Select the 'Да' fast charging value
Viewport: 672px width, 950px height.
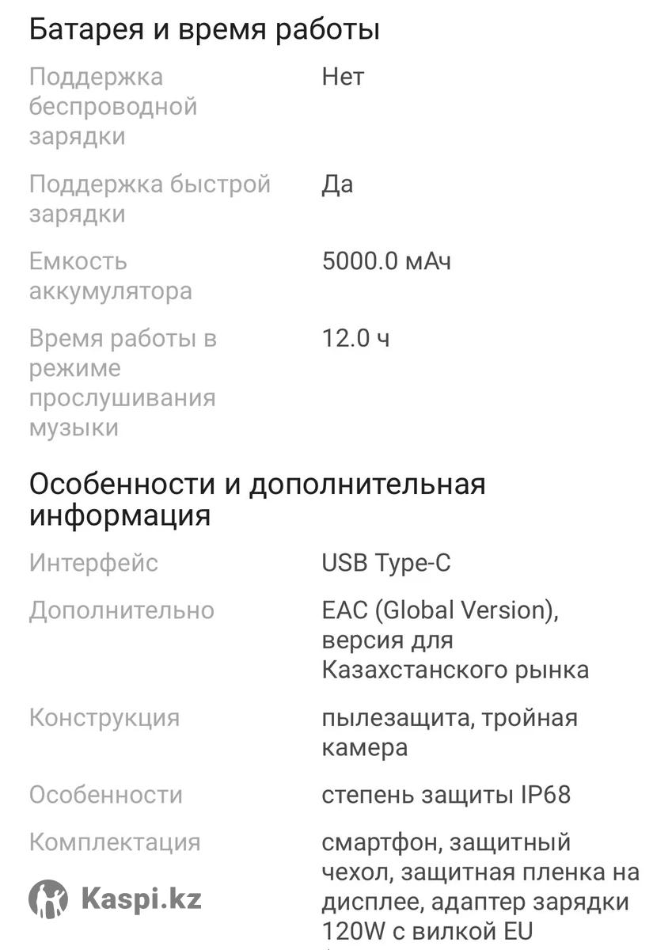[337, 184]
